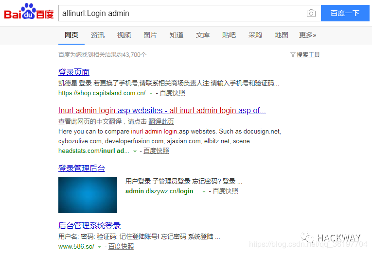The width and height of the screenshot is (372, 253).
Task: Open the 知道 tab
Action: click(177, 35)
